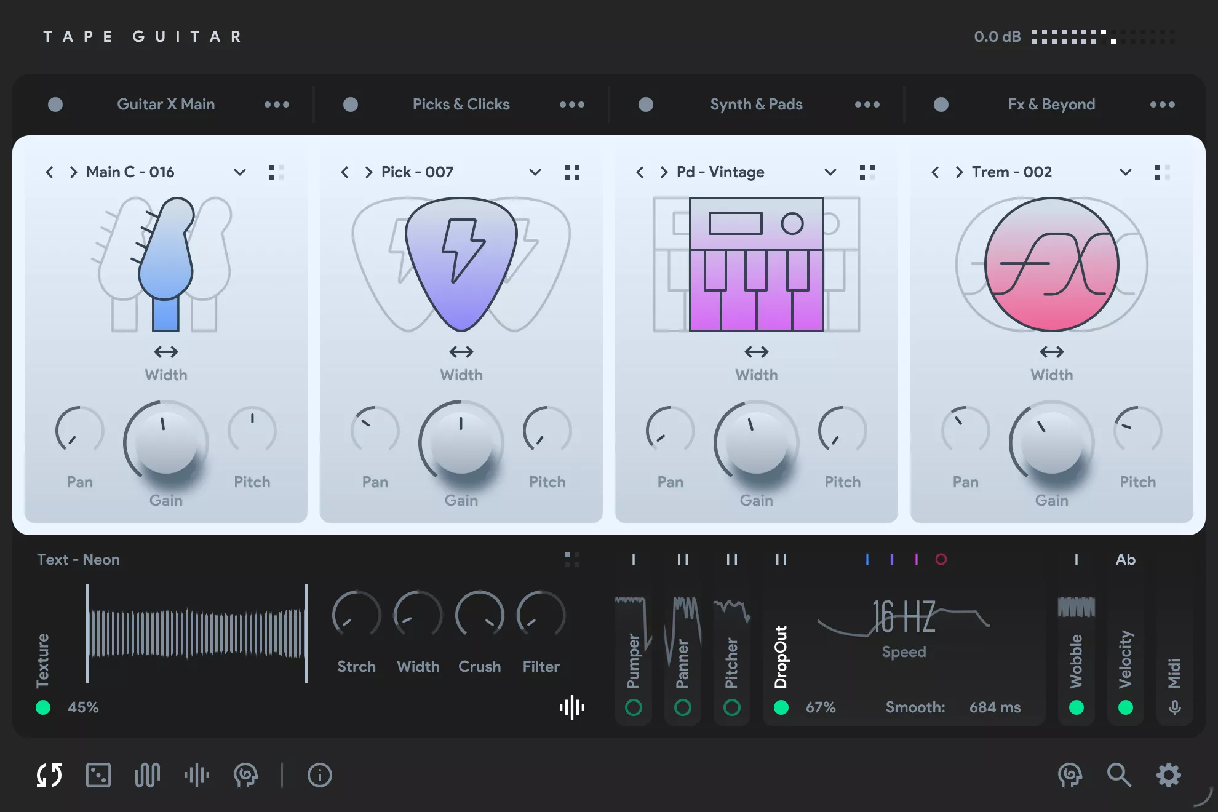Toggle the Wobble modulator on or off
The width and height of the screenshot is (1218, 812).
coord(1077,707)
